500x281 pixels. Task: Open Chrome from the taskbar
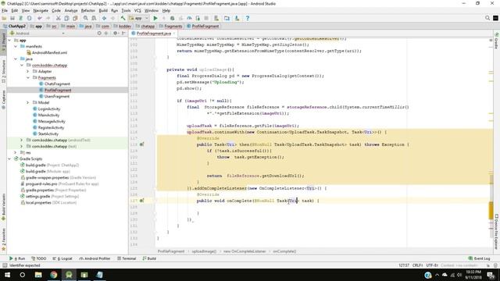tap(54, 275)
